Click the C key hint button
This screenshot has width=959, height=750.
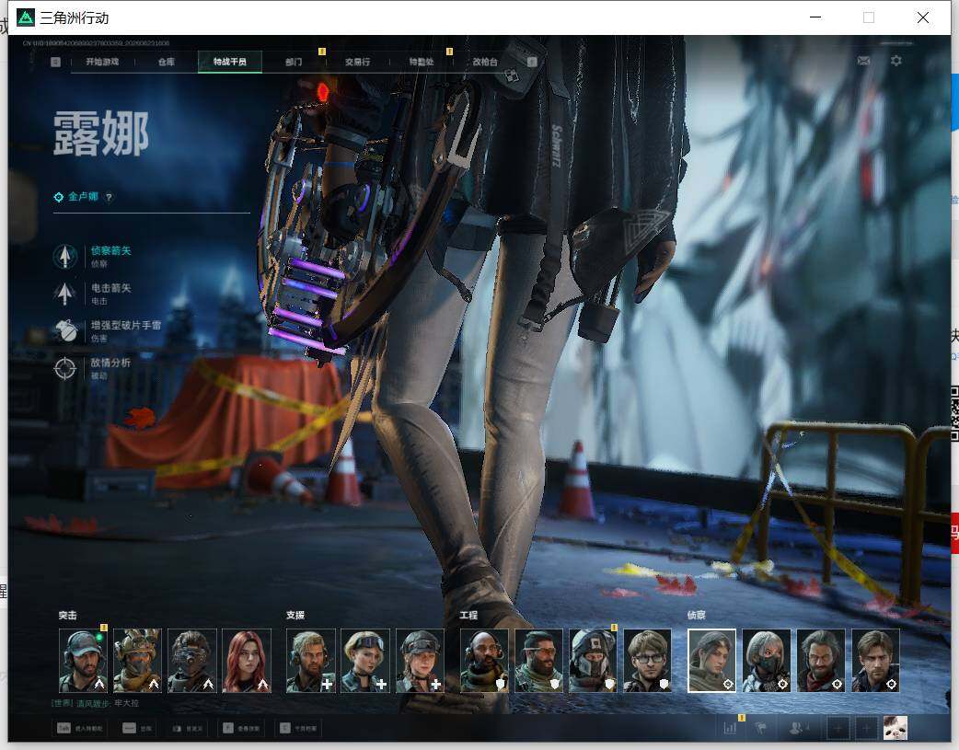pos(298,728)
